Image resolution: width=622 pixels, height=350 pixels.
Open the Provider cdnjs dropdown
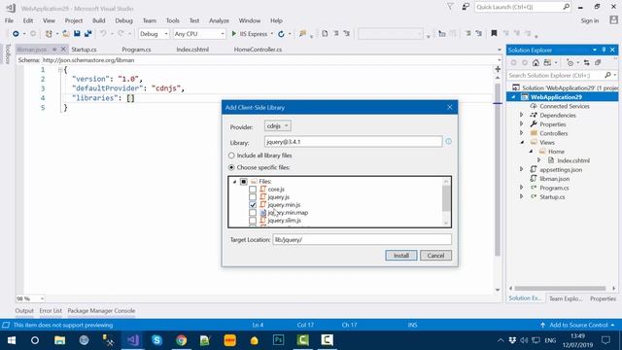pyautogui.click(x=277, y=125)
